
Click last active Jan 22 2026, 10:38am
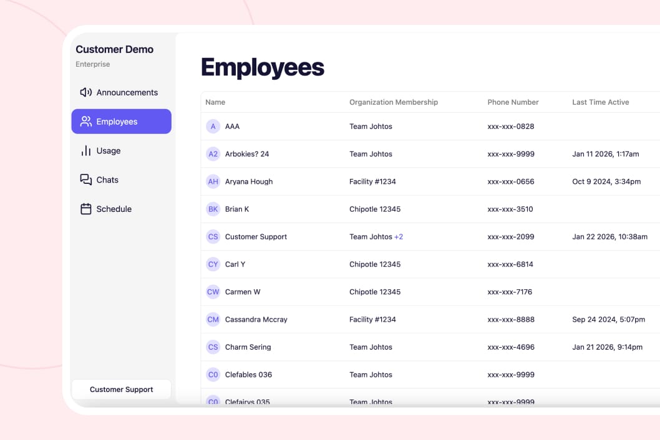pos(610,237)
